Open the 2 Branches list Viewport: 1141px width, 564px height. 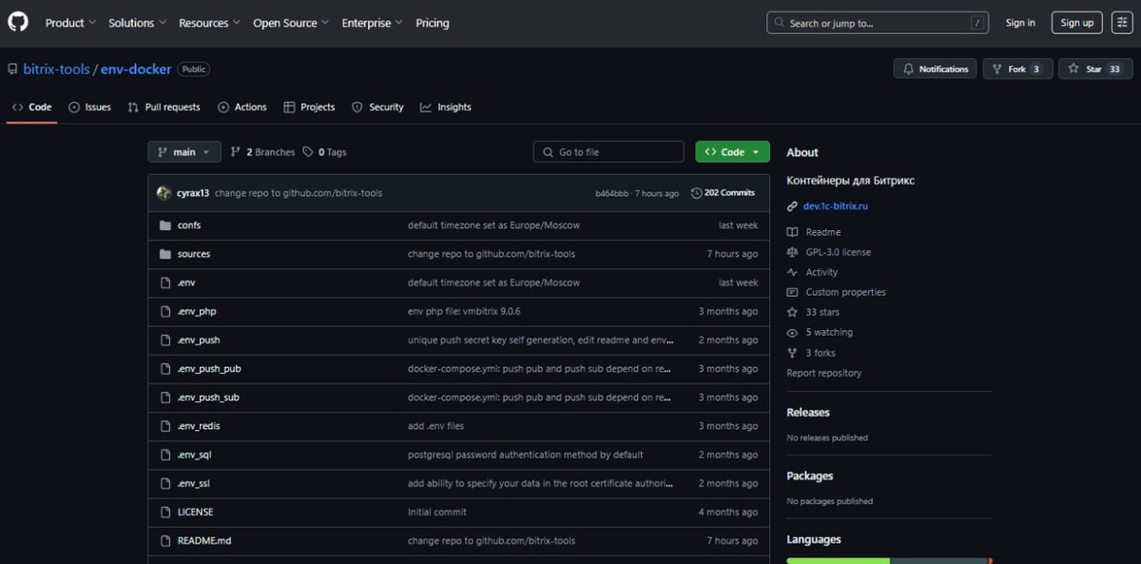click(263, 152)
